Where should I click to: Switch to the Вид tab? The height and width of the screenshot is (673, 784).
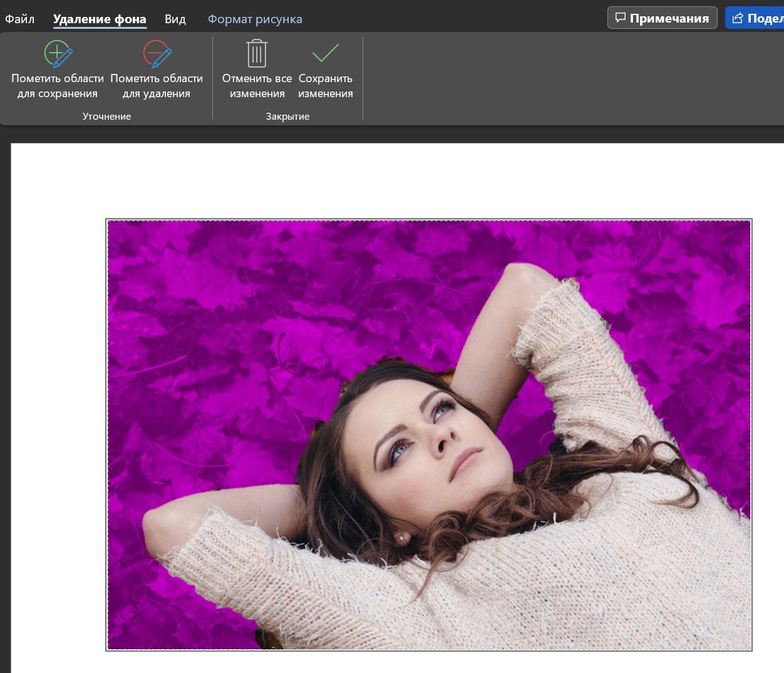point(175,19)
